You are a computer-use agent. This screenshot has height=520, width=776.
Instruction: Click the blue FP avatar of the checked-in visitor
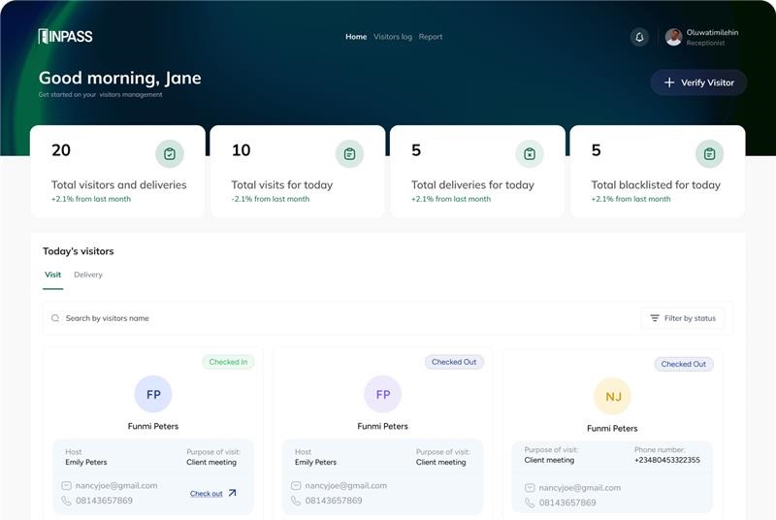153,394
